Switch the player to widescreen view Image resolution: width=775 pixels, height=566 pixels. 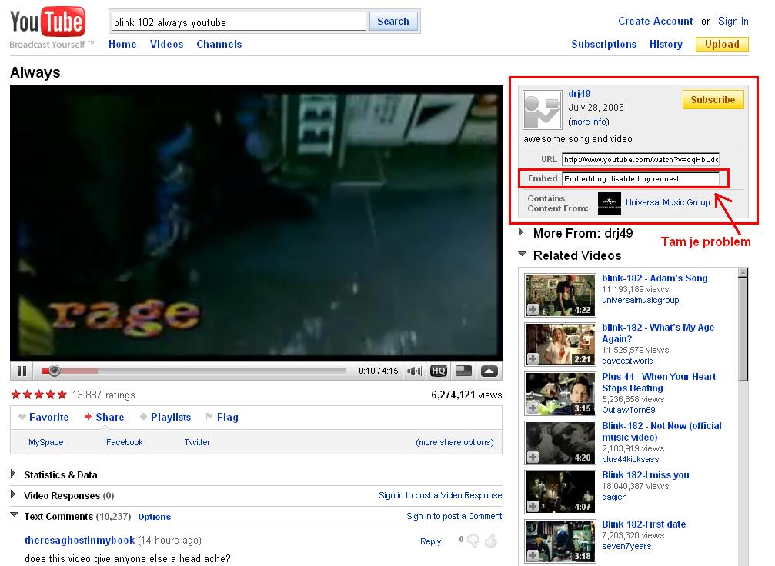(x=463, y=371)
